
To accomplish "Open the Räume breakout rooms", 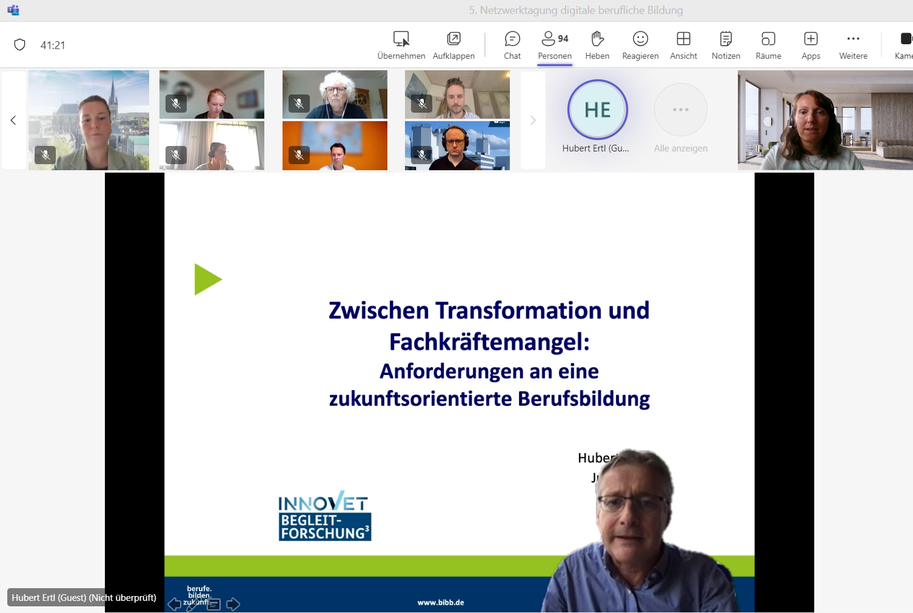I will click(768, 45).
